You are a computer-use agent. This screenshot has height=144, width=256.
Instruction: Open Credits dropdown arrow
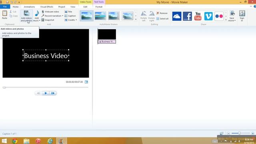click(x=76, y=20)
